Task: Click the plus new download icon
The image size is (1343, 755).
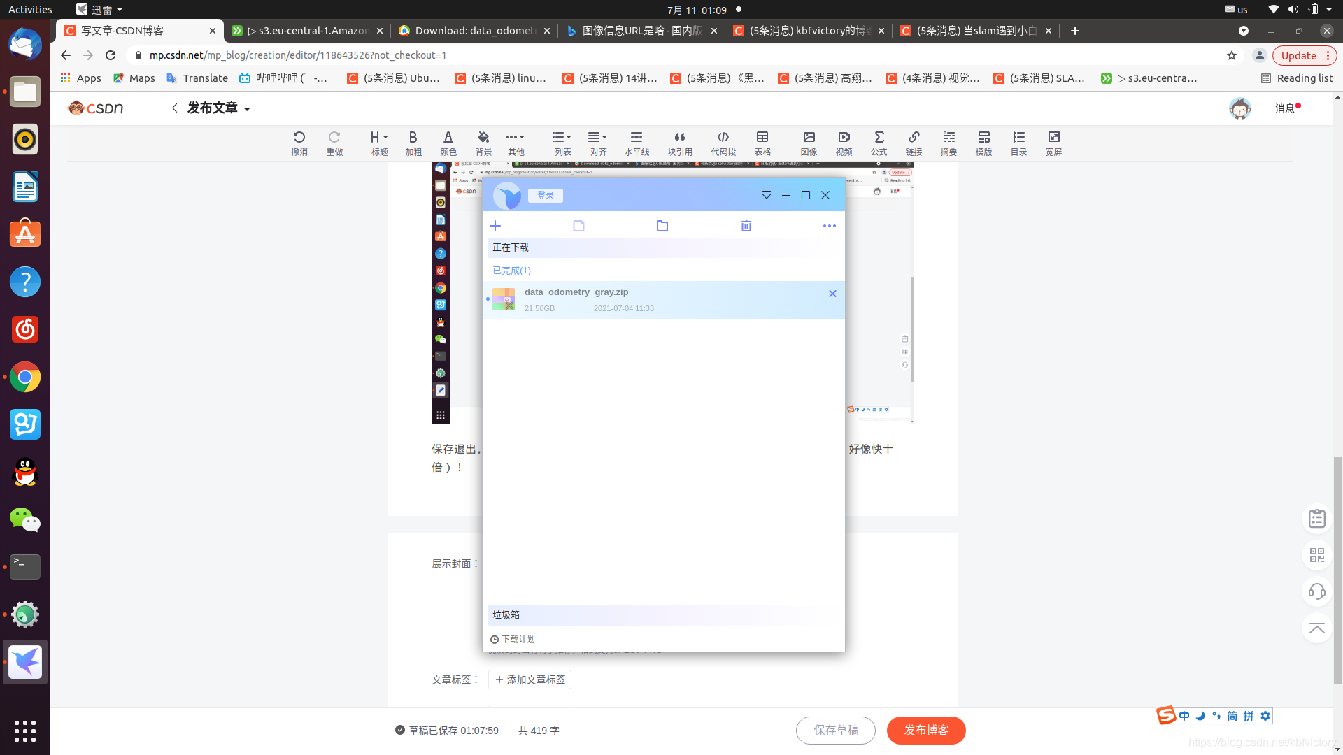Action: tap(495, 226)
